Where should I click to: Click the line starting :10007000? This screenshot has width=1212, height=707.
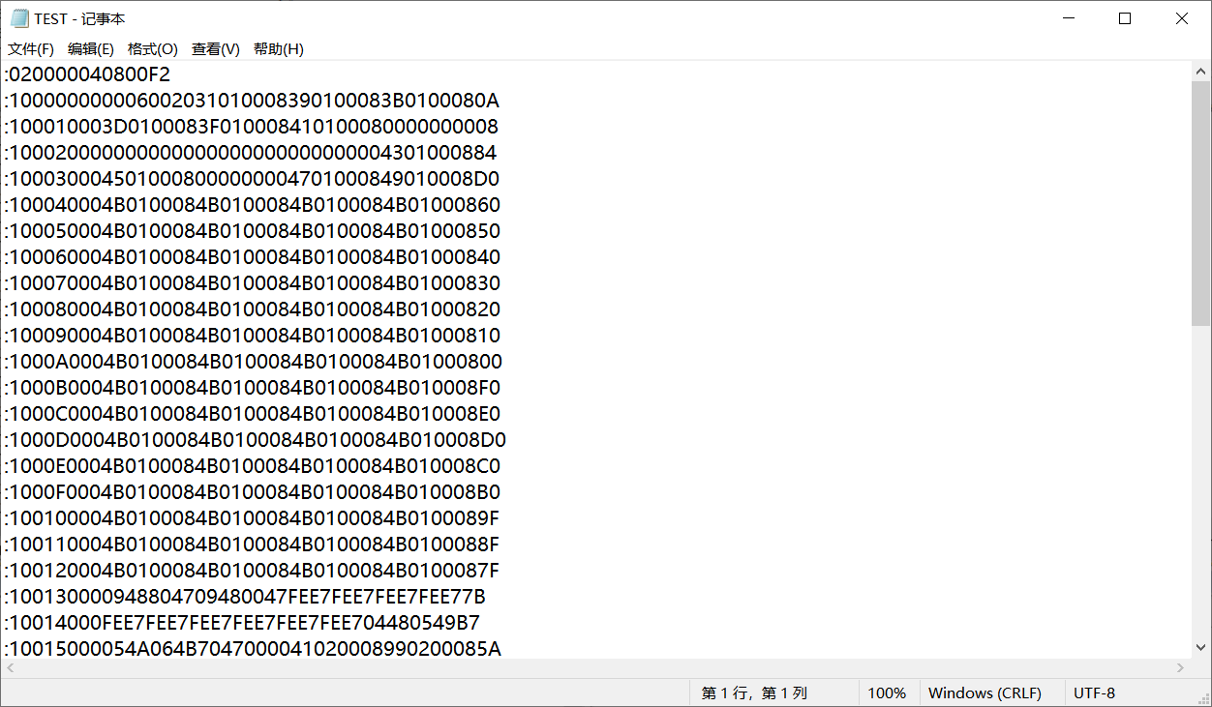253,283
